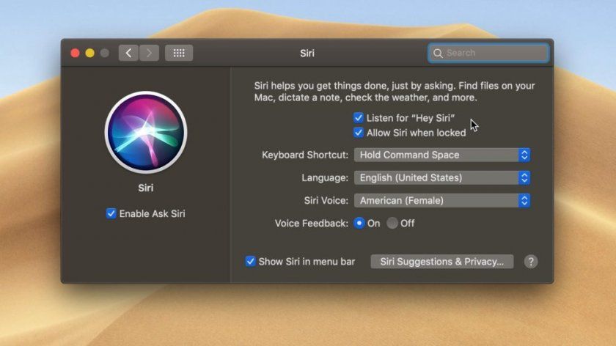Open Siri Voice dropdown American (Female)
Image resolution: width=616 pixels, height=346 pixels.
pyautogui.click(x=442, y=200)
